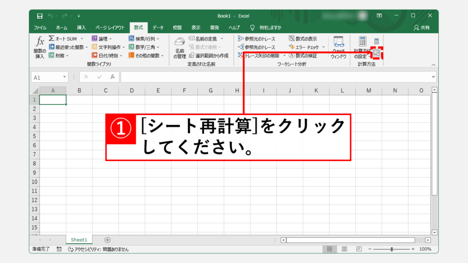The height and width of the screenshot is (263, 468).
Task: Adjust the zoom slider in status bar
Action: (392, 249)
